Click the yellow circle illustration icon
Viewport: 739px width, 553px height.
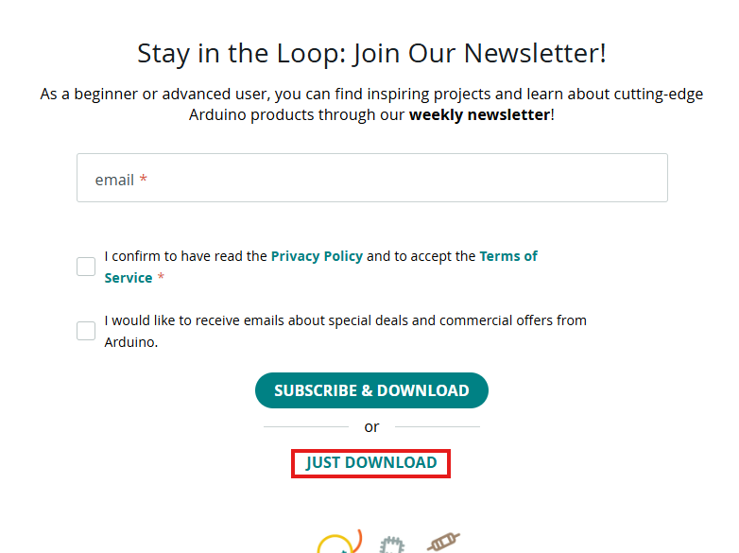[x=336, y=544]
